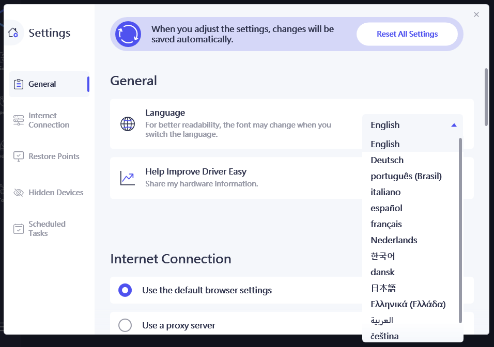Click the Internet Connection server icon
494x347 pixels.
[19, 120]
